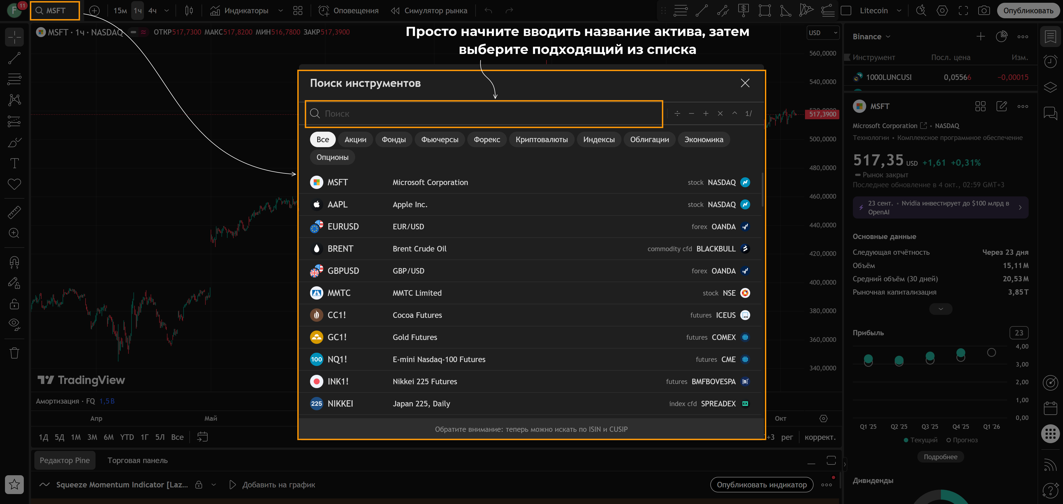
Task: Open the camera snapshot icon
Action: tap(984, 11)
